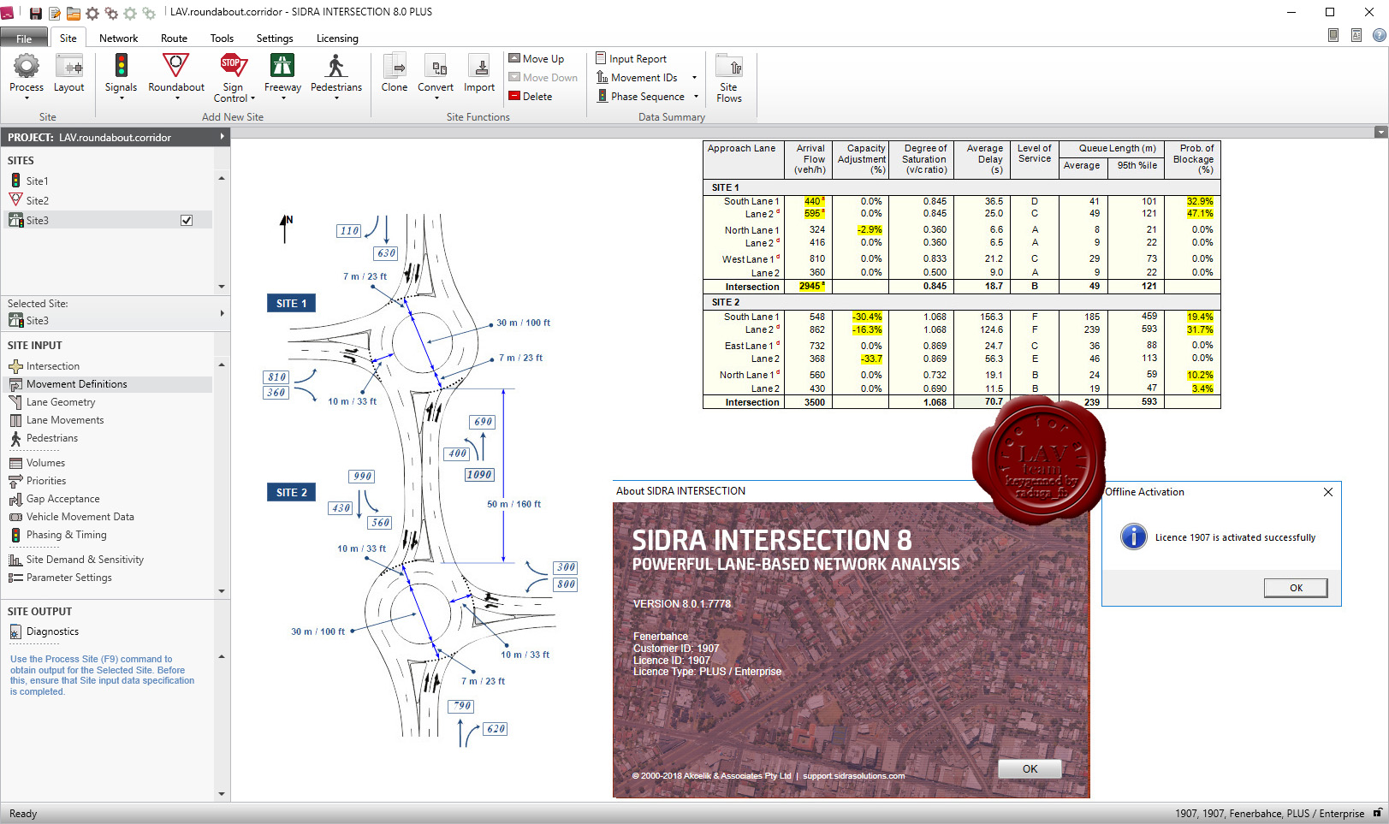Toggle the Site3 checkbox
The width and height of the screenshot is (1389, 824).
pyautogui.click(x=187, y=220)
